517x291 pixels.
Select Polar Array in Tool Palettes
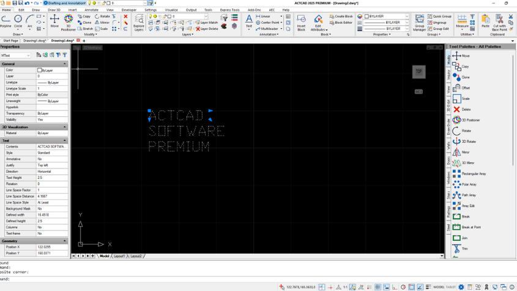click(x=464, y=184)
